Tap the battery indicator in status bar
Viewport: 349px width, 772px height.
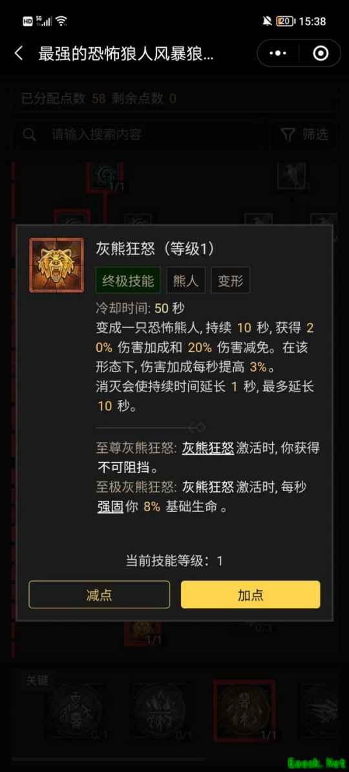coord(286,21)
